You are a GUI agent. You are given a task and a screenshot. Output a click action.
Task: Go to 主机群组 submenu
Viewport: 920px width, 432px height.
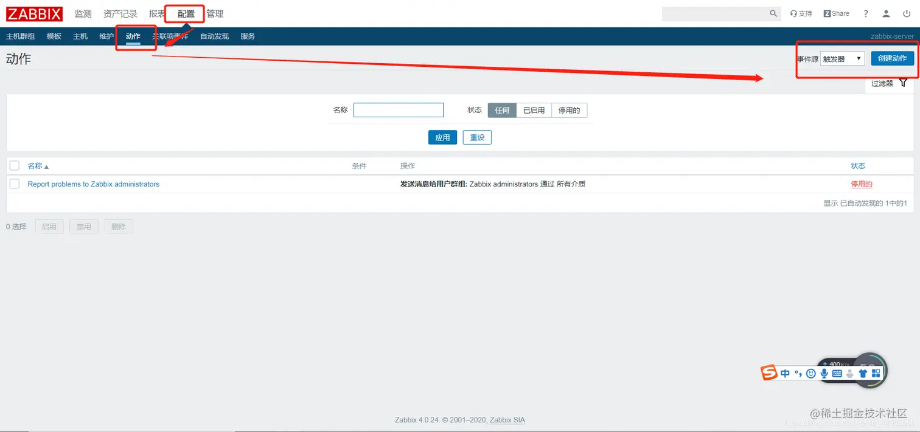click(x=21, y=36)
